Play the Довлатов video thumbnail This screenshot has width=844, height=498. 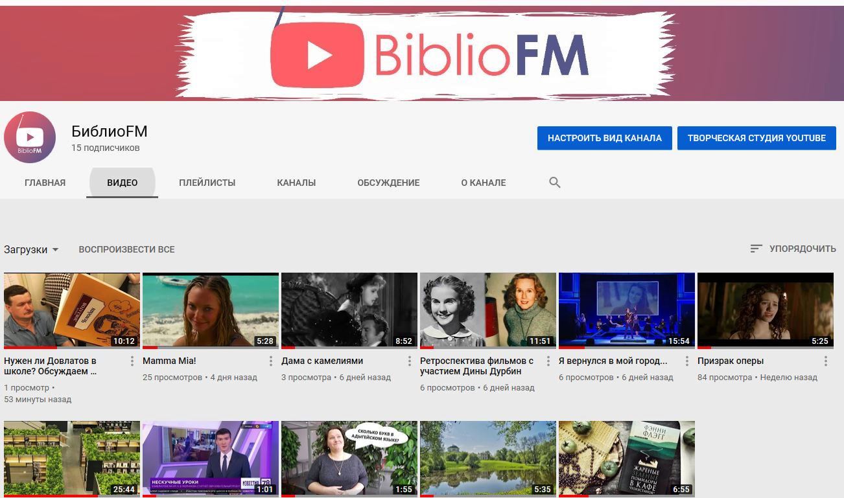tap(72, 311)
